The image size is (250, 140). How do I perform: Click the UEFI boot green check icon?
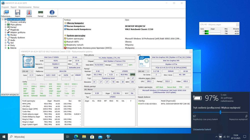[65, 42]
